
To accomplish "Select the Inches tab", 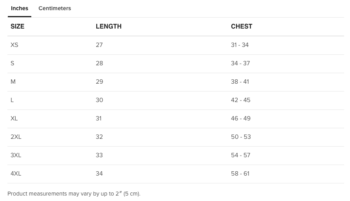I will point(20,8).
